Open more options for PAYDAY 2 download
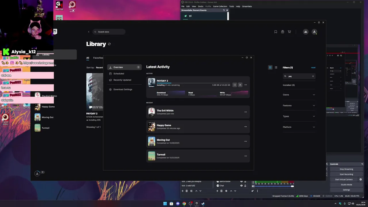Viewport: 368px width, 207px height. tap(246, 85)
